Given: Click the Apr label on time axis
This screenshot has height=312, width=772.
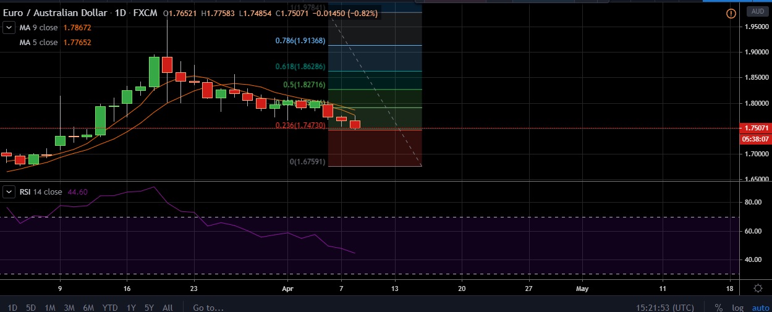Looking at the screenshot, I should (x=289, y=289).
